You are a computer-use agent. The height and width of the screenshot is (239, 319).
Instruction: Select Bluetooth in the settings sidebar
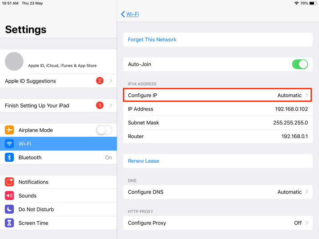click(58, 157)
